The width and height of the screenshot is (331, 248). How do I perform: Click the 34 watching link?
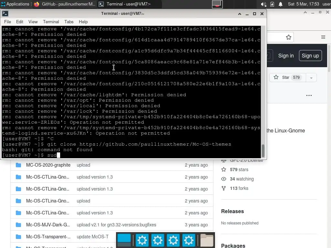242,179
